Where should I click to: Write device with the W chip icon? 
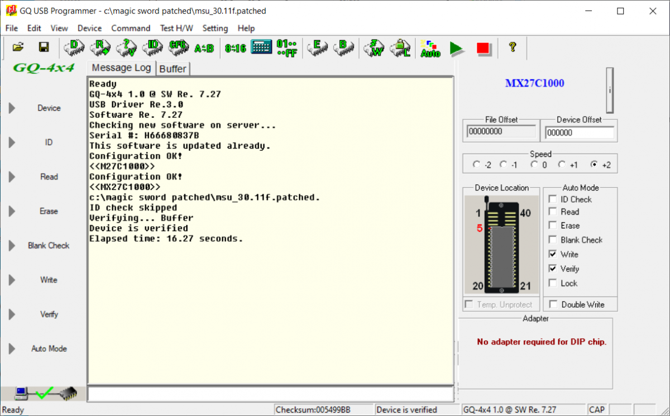[x=374, y=48]
